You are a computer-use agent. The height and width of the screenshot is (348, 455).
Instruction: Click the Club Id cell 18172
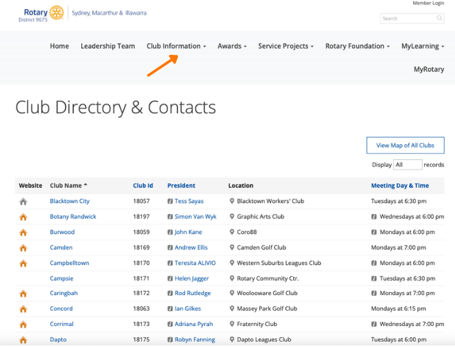tap(141, 293)
